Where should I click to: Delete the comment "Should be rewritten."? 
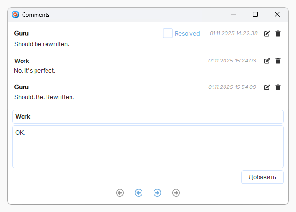pyautogui.click(x=278, y=34)
